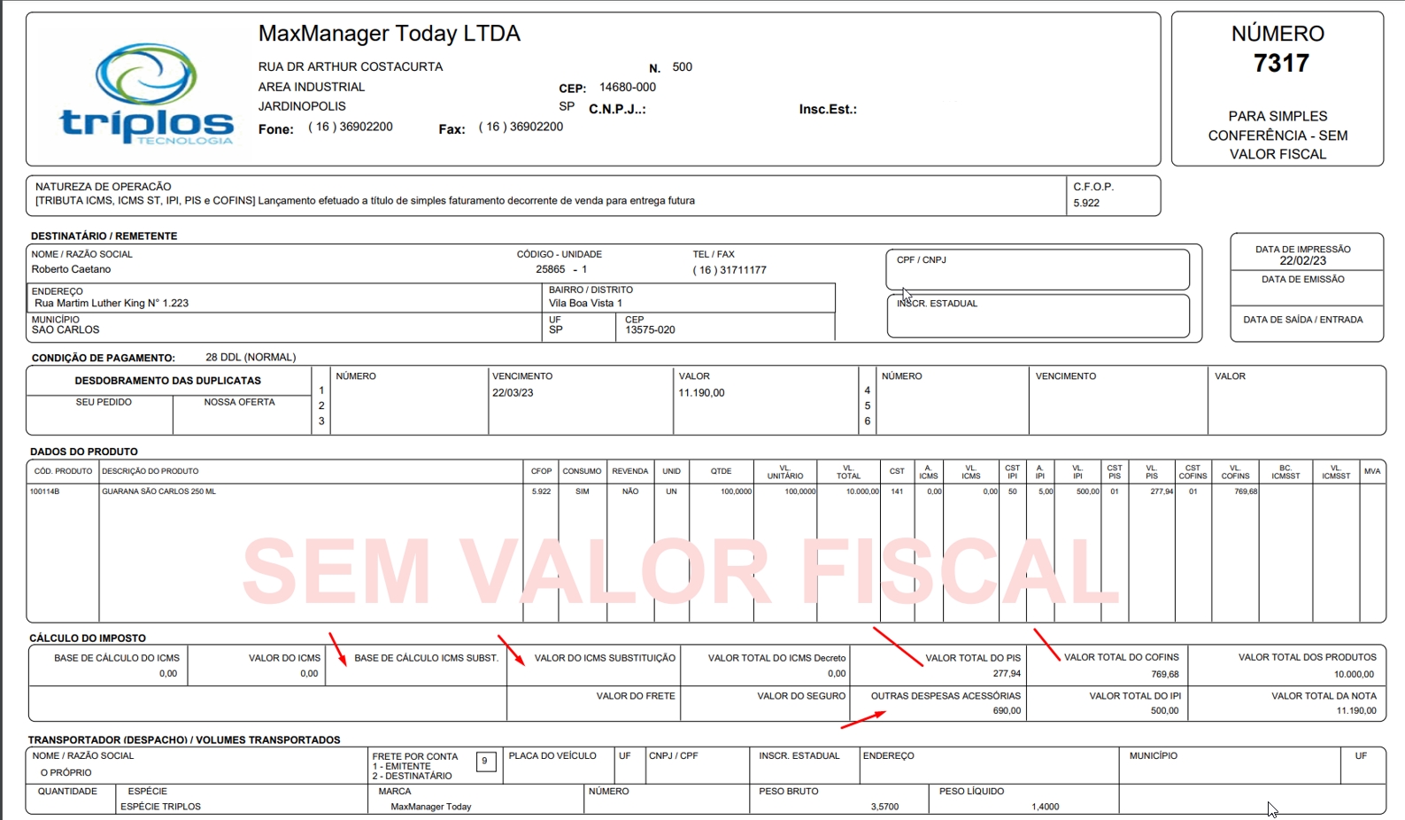Image resolution: width=1405 pixels, height=820 pixels.
Task: Click the 'VALOR TOTAL DO PIS' label
Action: tap(973, 658)
